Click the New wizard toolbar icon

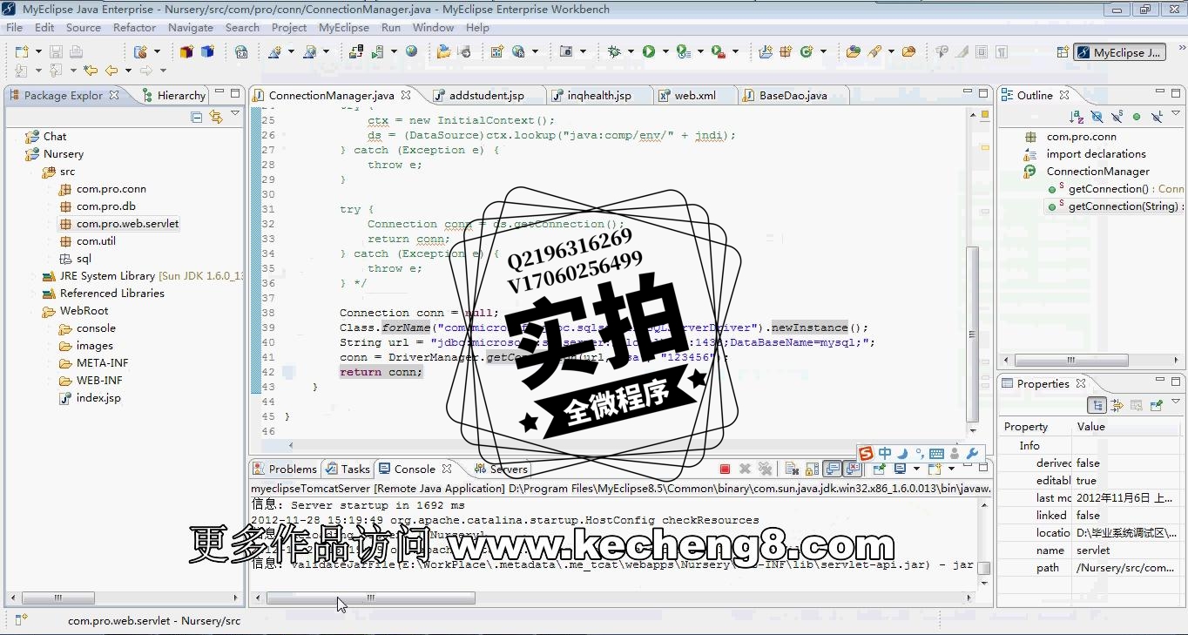tap(21, 52)
